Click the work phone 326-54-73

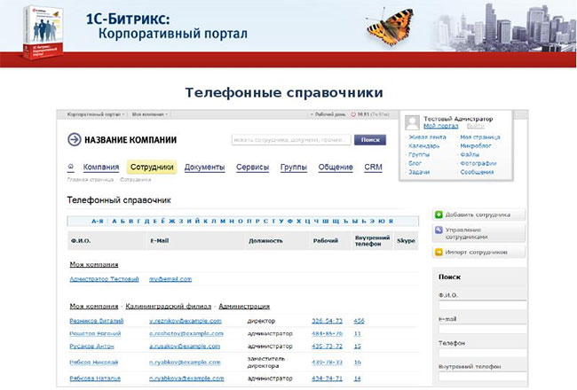tap(327, 321)
